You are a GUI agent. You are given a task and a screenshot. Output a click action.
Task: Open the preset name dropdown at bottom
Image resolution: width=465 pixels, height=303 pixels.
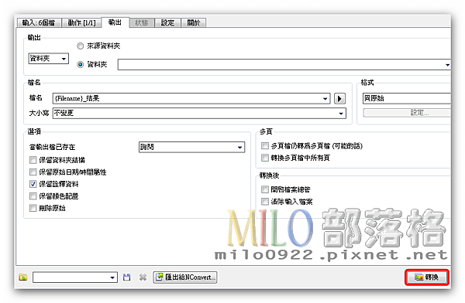pyautogui.click(x=75, y=277)
